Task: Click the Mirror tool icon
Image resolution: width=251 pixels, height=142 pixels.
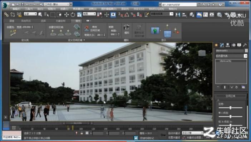Action: (178, 15)
